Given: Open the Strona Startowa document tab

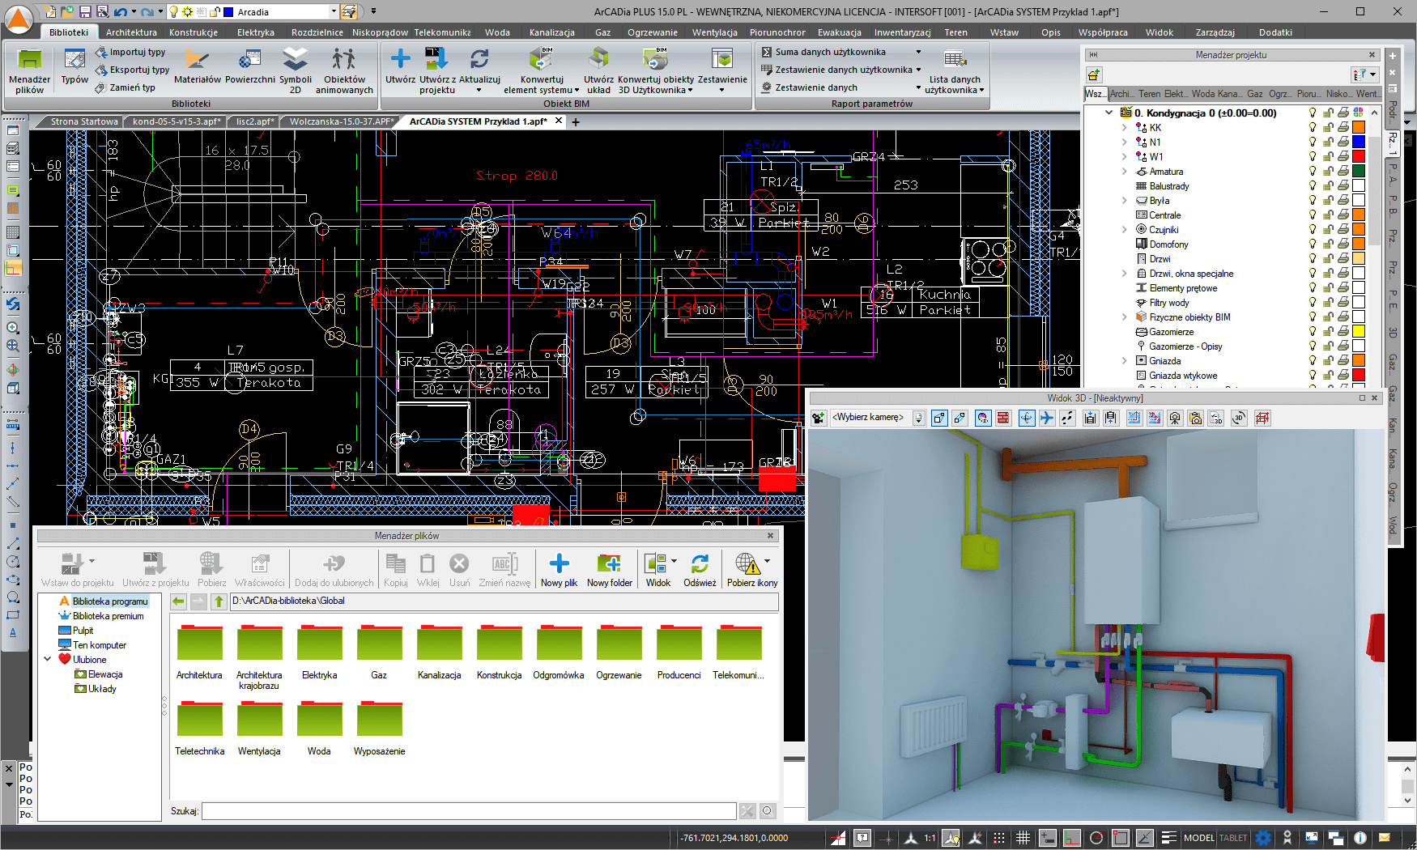Looking at the screenshot, I should coord(84,121).
